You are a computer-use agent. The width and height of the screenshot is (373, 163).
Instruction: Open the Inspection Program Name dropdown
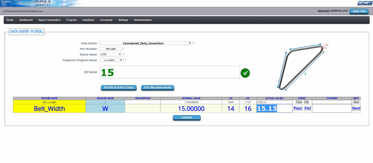point(112,60)
